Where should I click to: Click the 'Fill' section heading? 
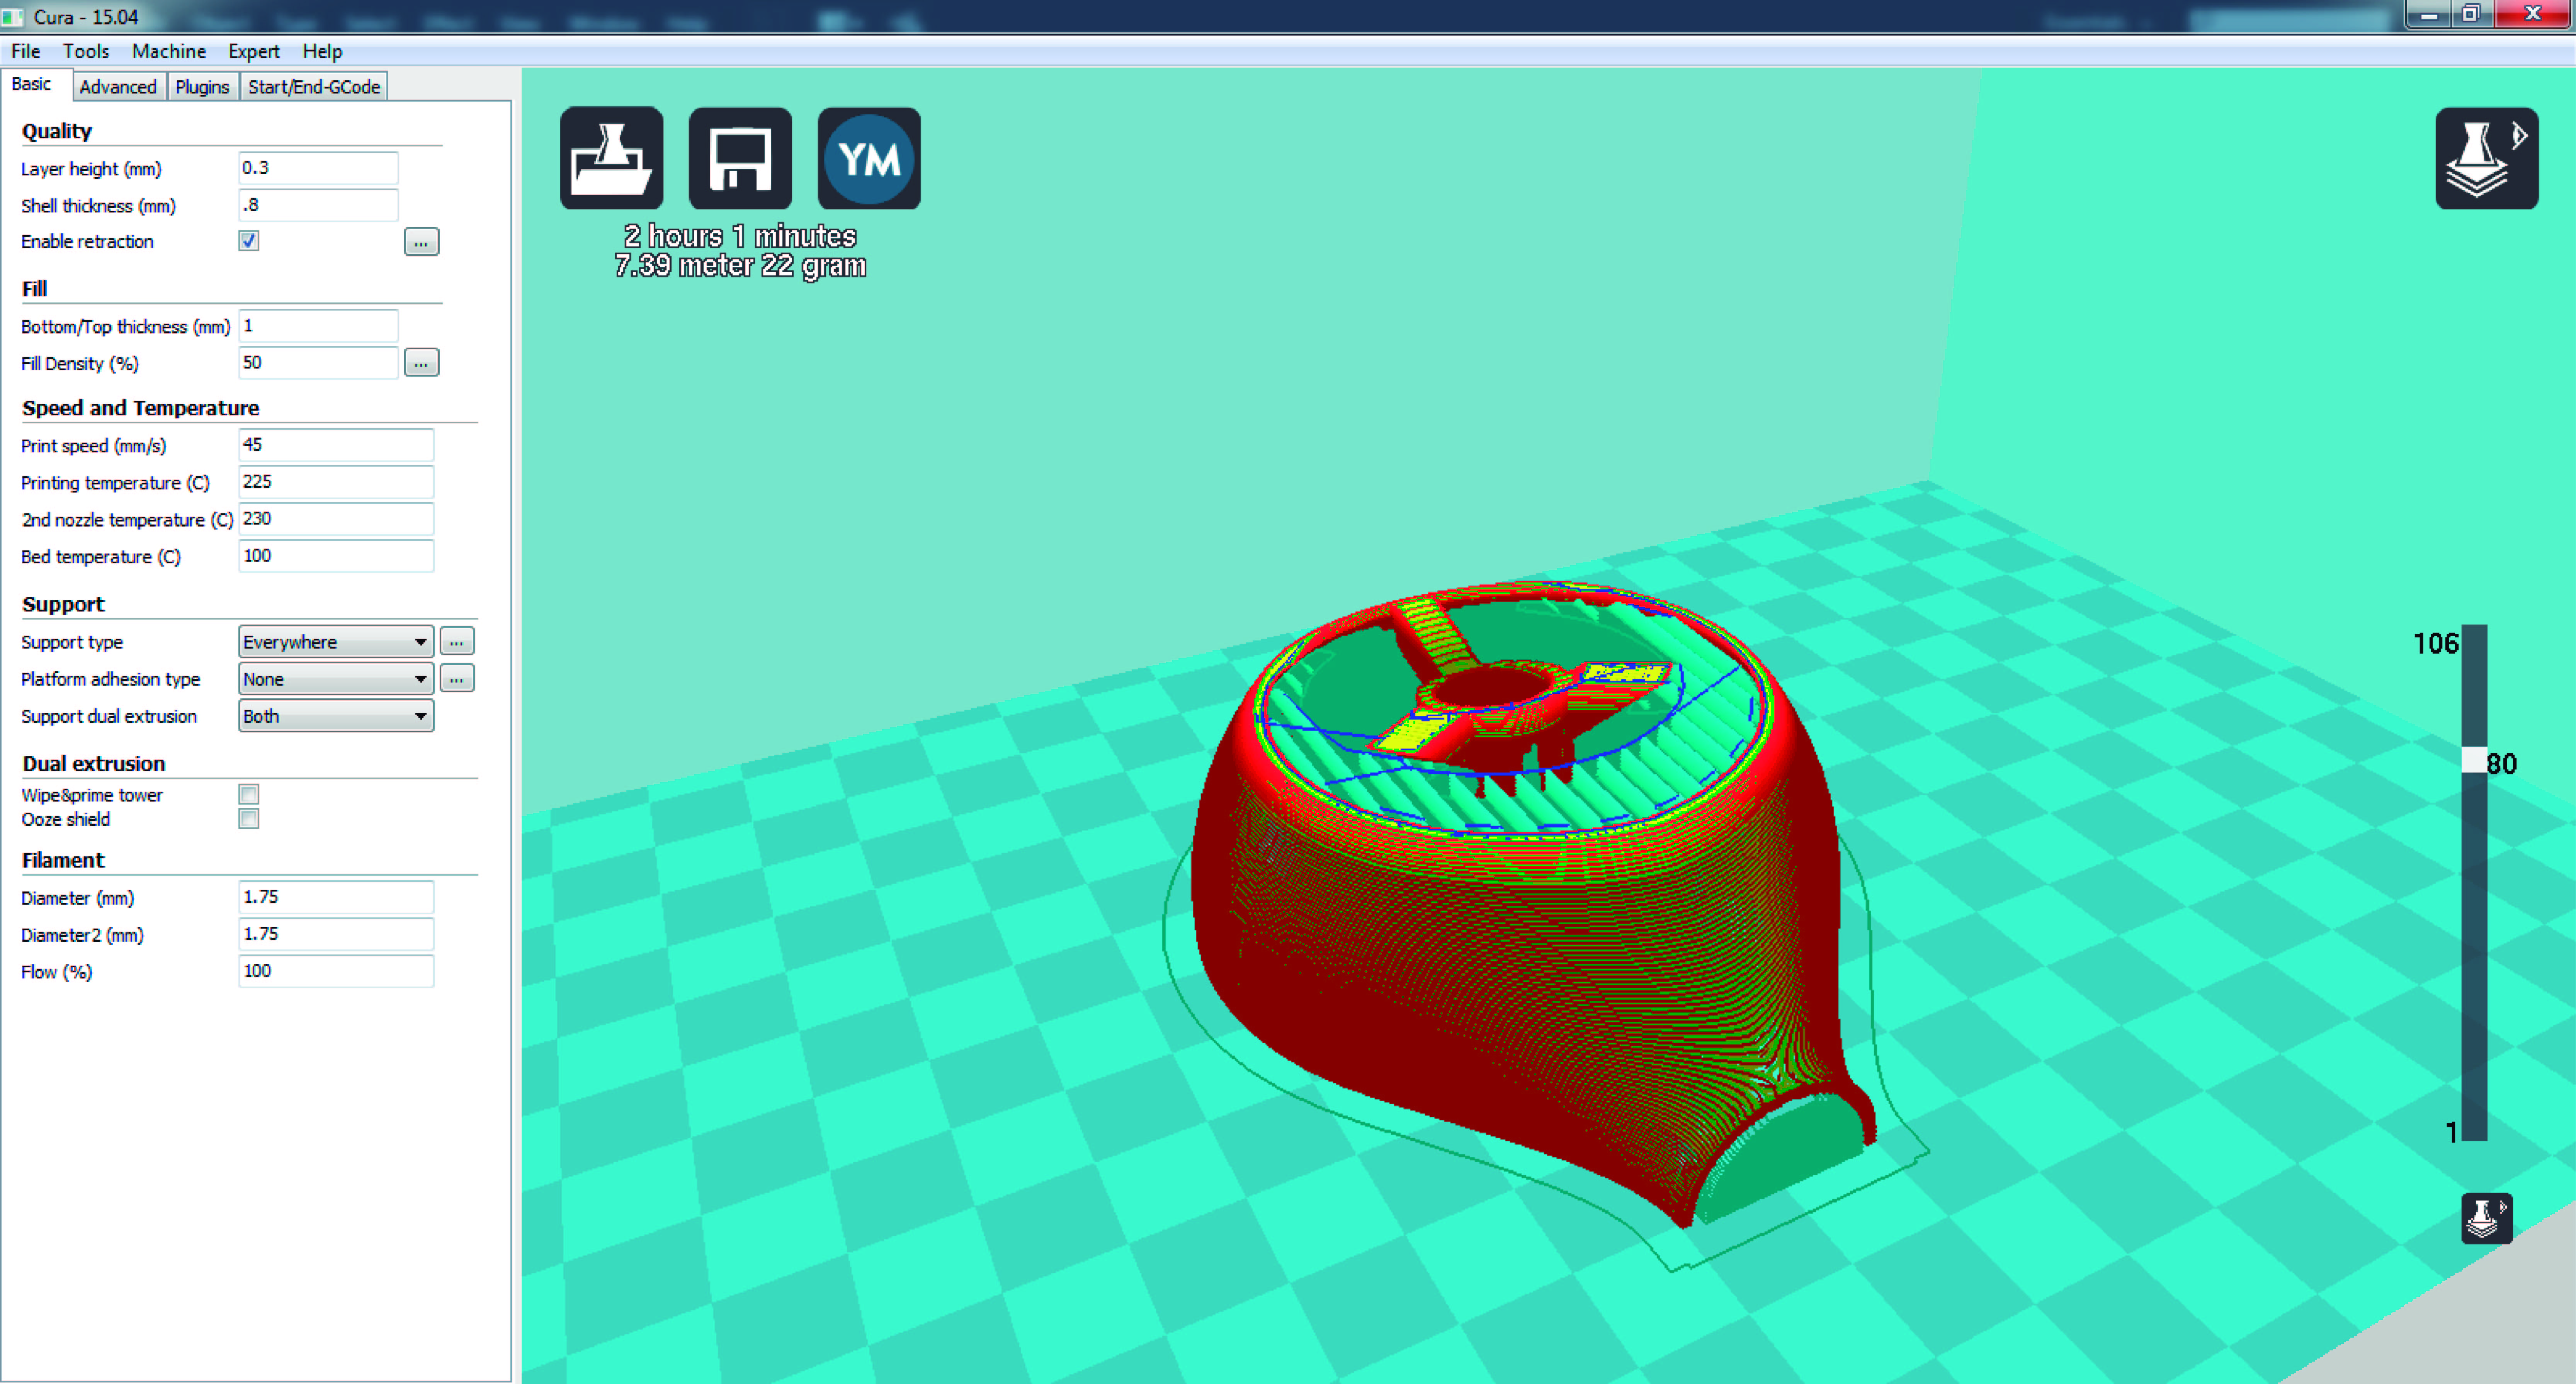(x=35, y=289)
